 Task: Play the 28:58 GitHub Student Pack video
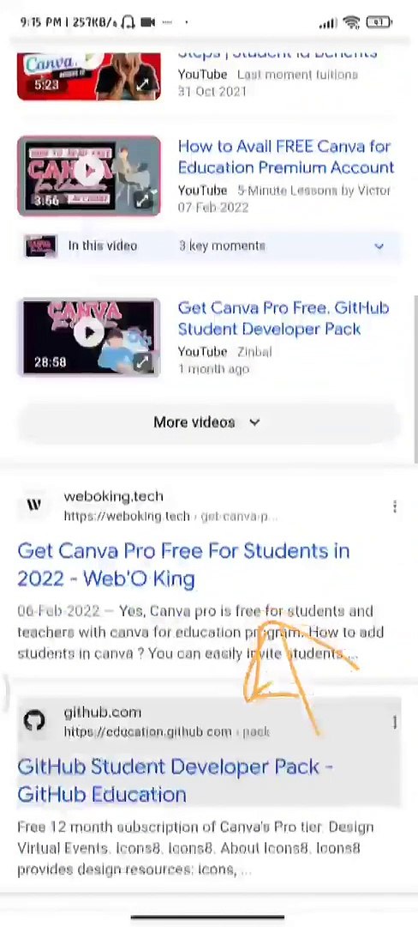pos(88,332)
